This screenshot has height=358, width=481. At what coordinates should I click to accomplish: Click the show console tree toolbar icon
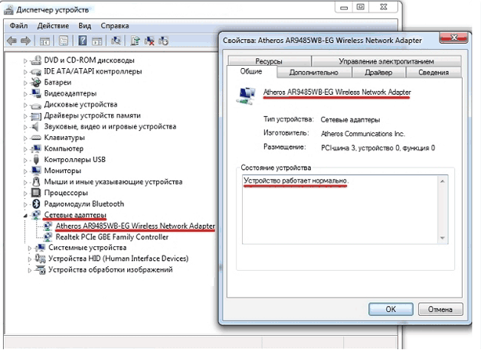(44, 41)
